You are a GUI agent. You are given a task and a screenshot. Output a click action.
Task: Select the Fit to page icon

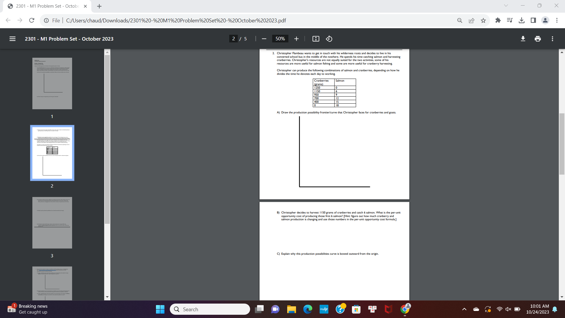point(315,39)
